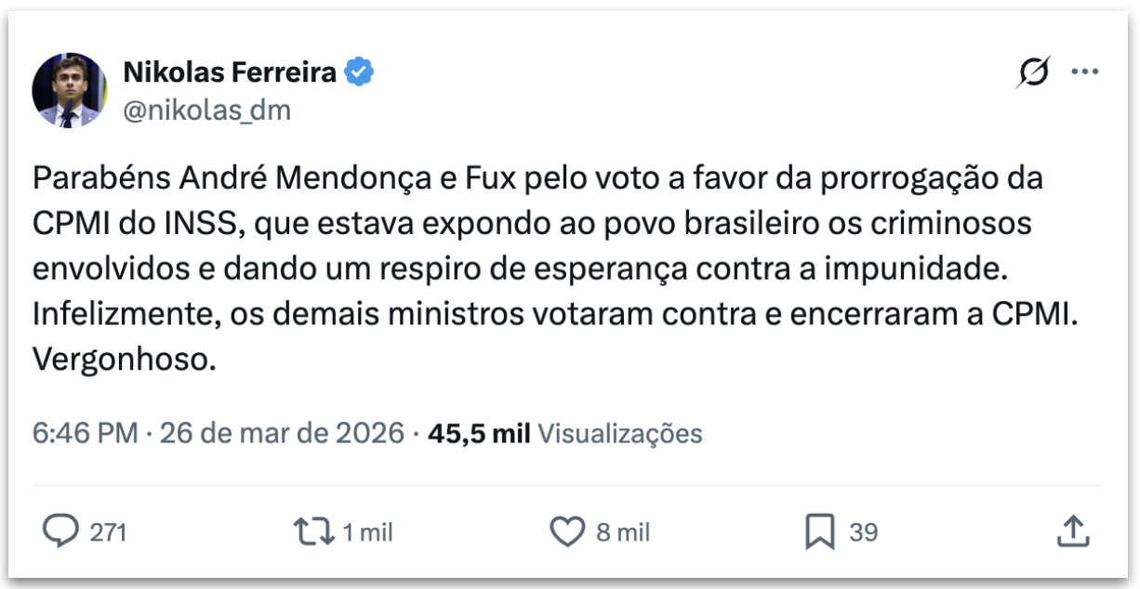Click the share upload icon

tap(1072, 531)
